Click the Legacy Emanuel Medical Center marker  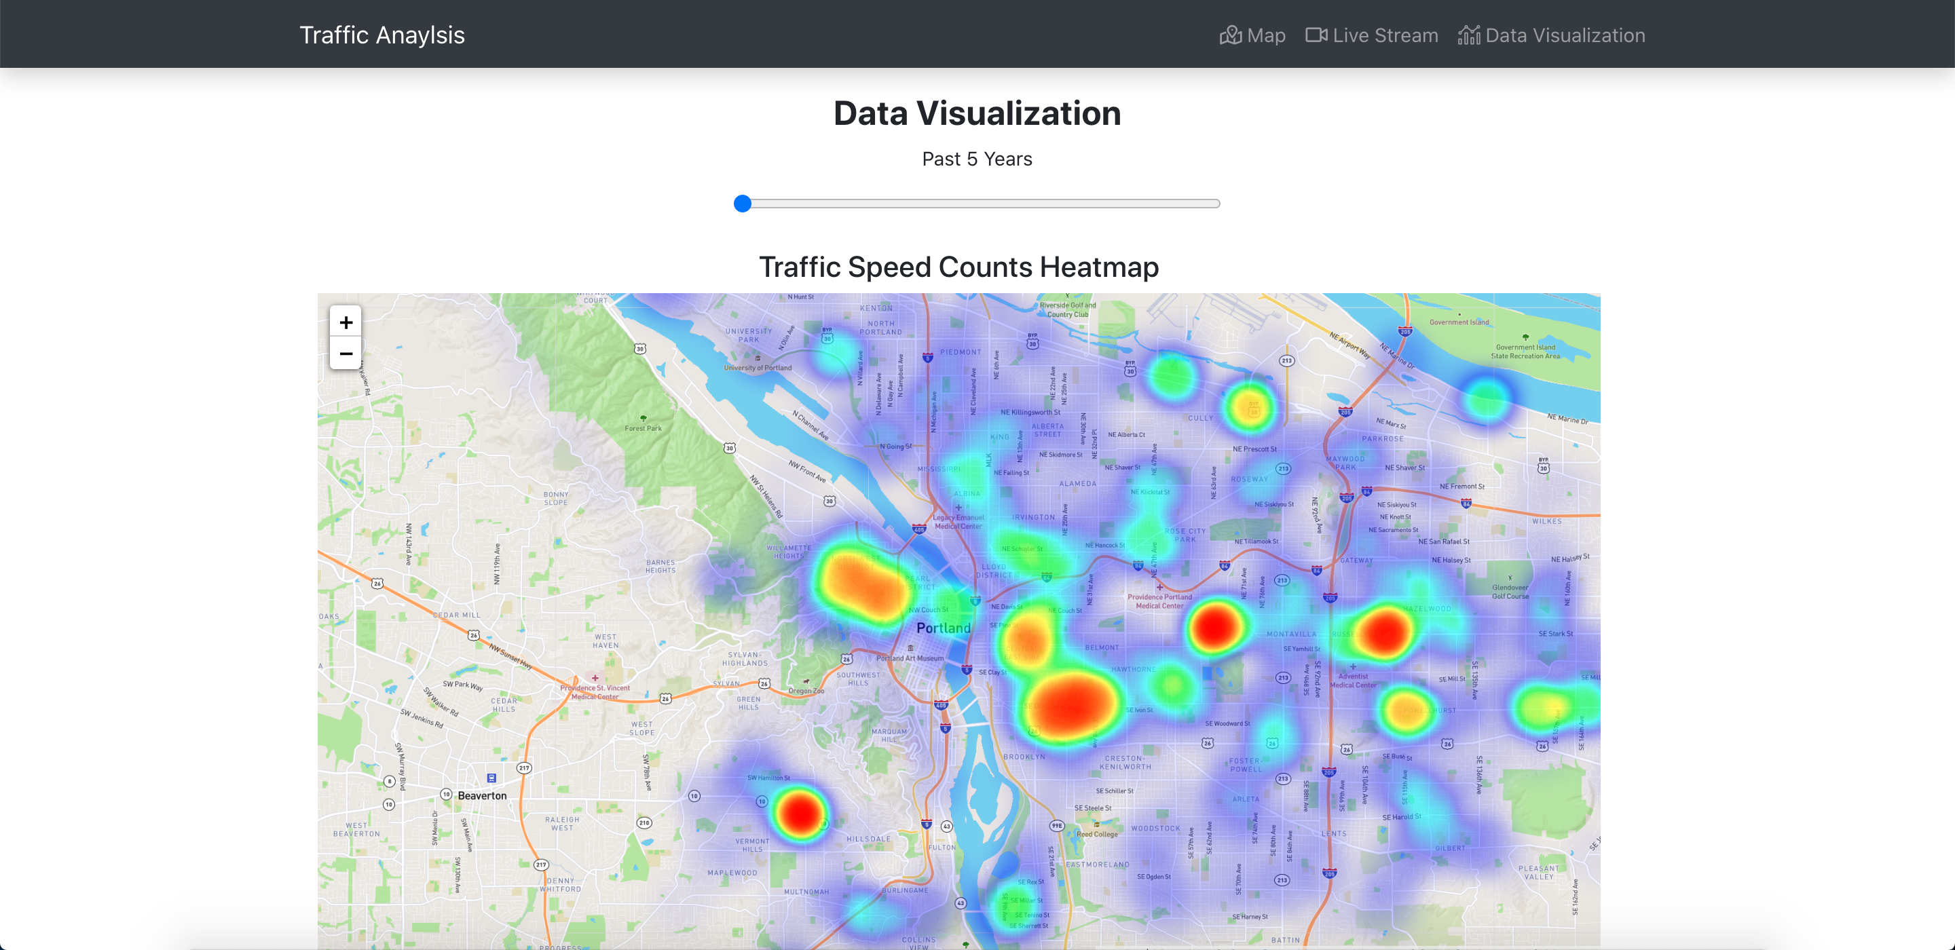tap(958, 508)
